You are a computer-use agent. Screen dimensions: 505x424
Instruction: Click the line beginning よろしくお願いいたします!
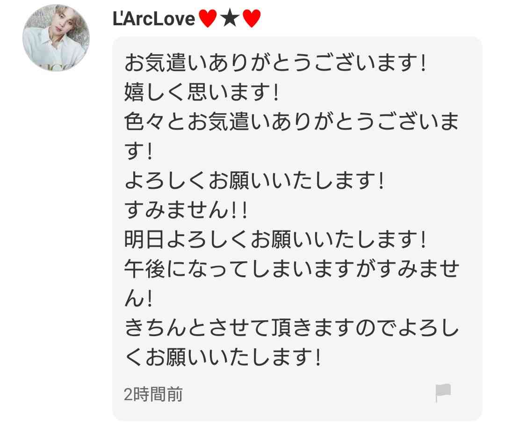point(254,180)
